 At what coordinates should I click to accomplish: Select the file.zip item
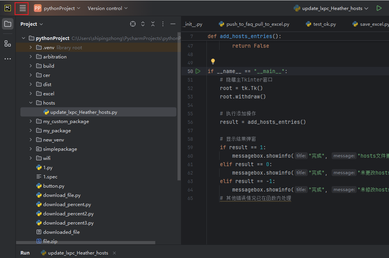tap(47, 241)
